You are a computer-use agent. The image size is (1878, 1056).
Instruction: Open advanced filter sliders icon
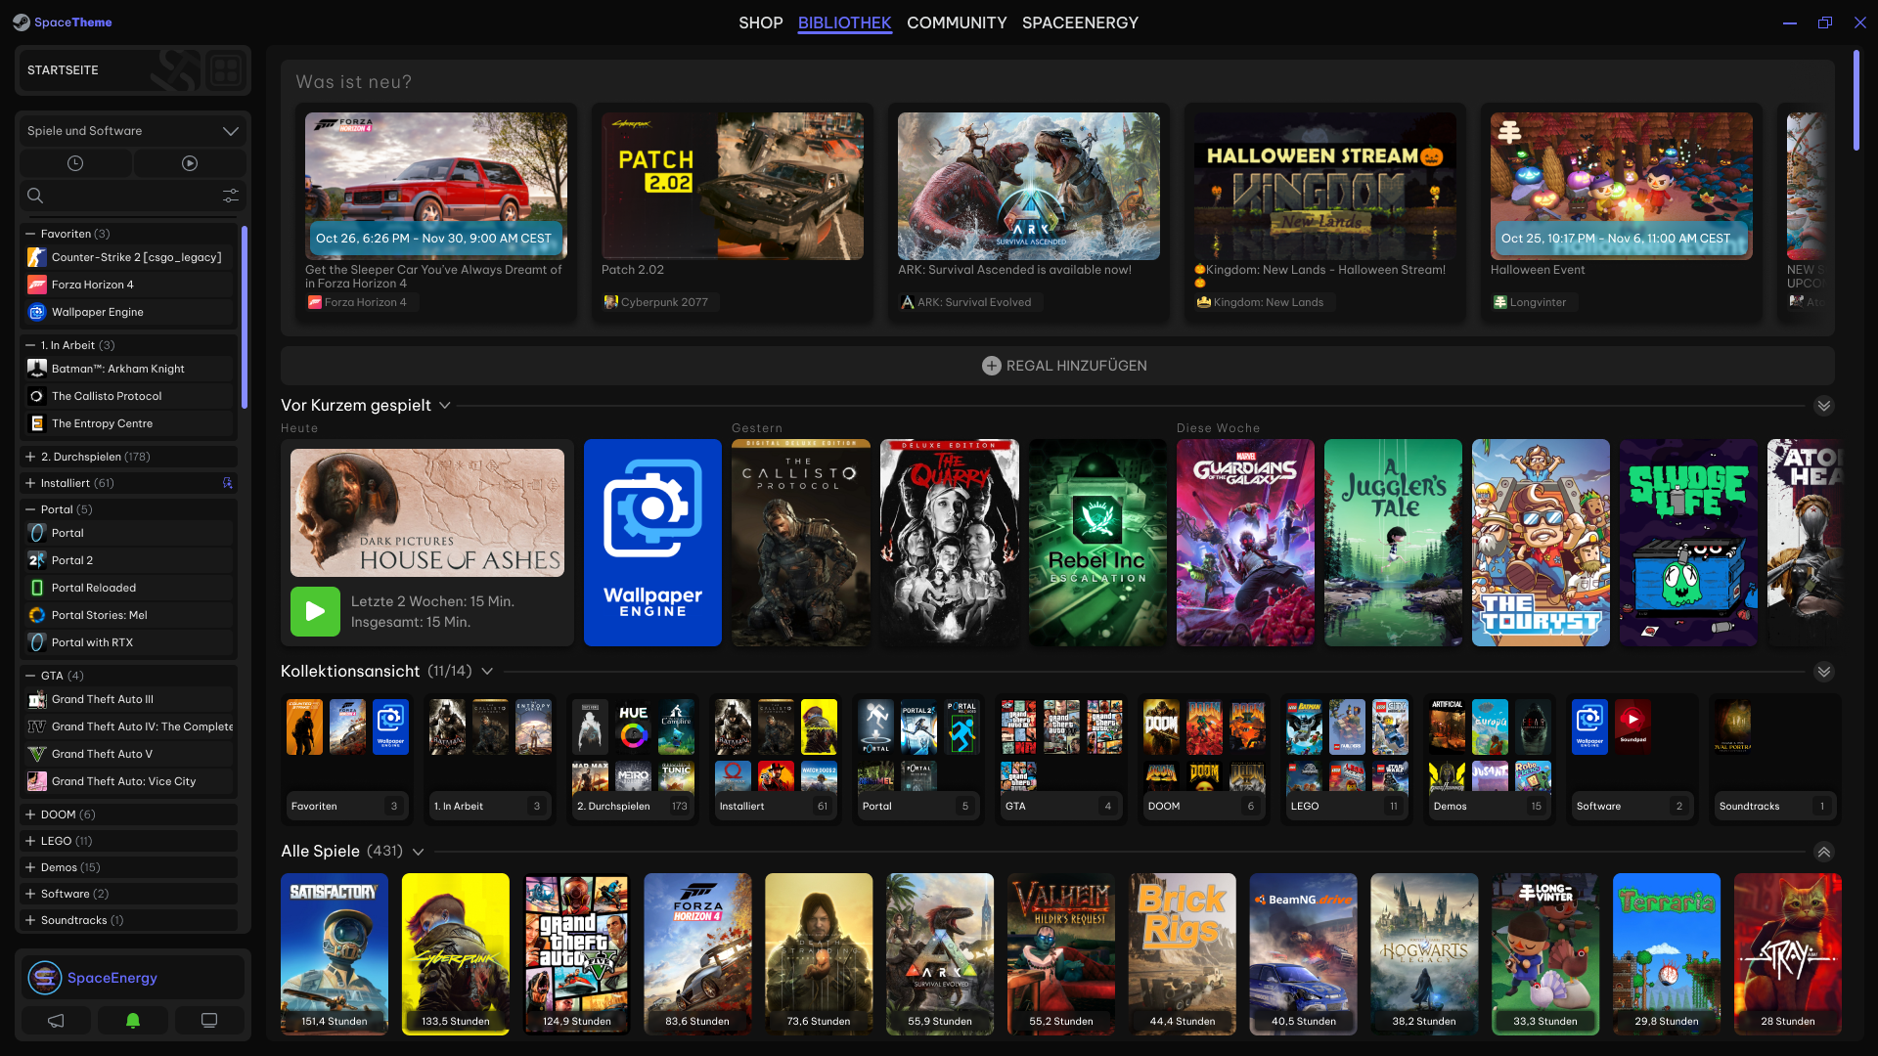click(x=231, y=196)
